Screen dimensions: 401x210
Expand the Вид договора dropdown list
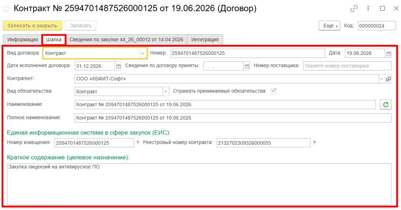click(143, 53)
